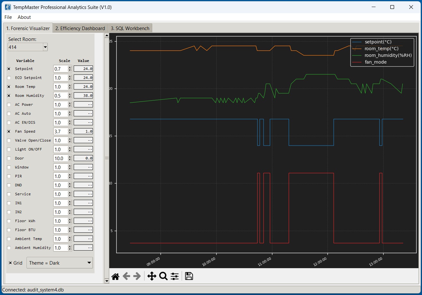Activate the Pan tool with the cross arrows
The width and height of the screenshot is (422, 295).
(152, 276)
